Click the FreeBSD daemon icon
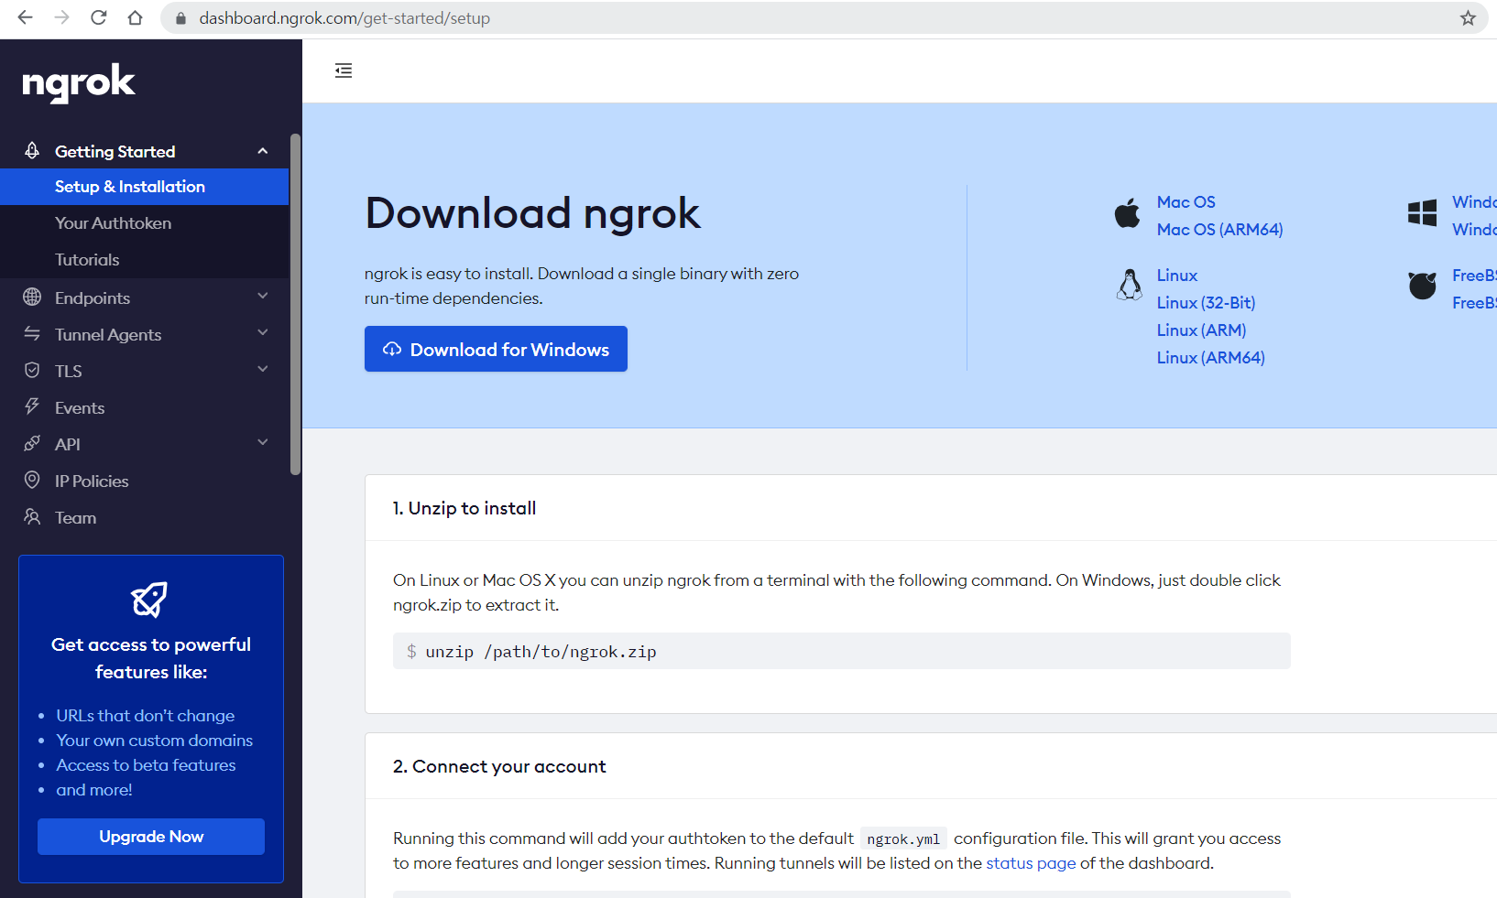The image size is (1497, 898). click(1422, 286)
